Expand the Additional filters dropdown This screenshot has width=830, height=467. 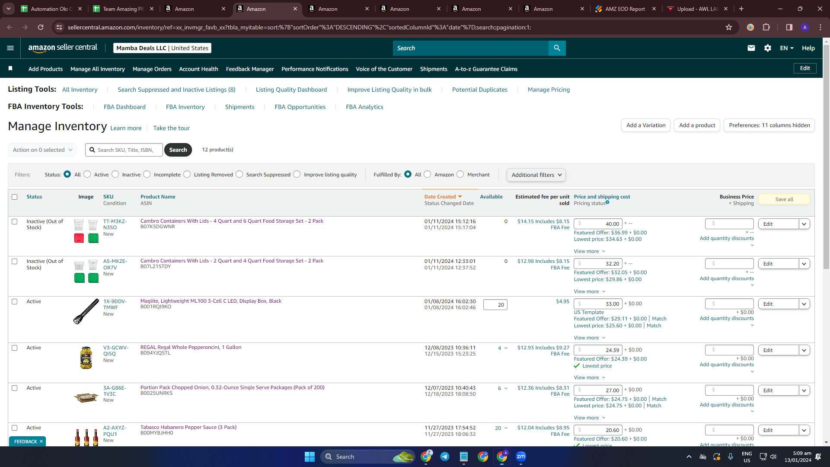click(536, 175)
